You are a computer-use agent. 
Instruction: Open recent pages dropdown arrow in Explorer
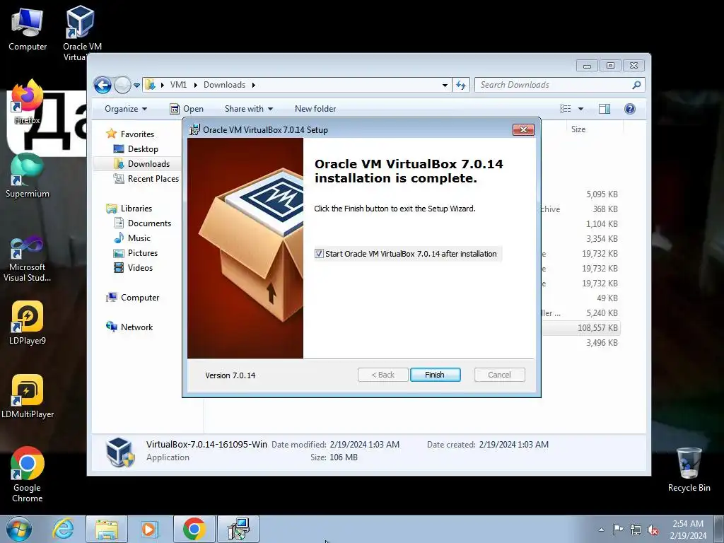(x=136, y=86)
